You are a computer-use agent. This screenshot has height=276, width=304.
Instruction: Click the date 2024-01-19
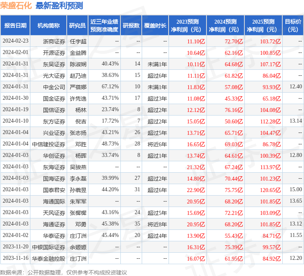pyautogui.click(x=15, y=110)
